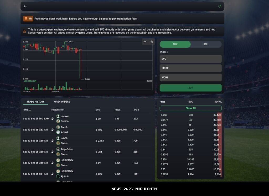
Task: Open the OPEN ORDERS tab
Action: point(62,102)
